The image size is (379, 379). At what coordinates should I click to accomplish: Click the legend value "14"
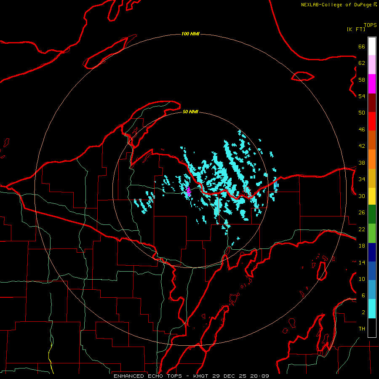pyautogui.click(x=362, y=262)
